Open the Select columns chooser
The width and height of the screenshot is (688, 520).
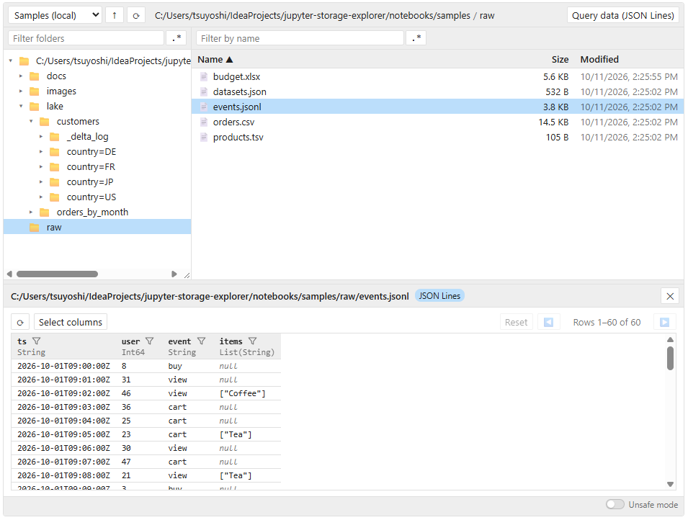70,323
